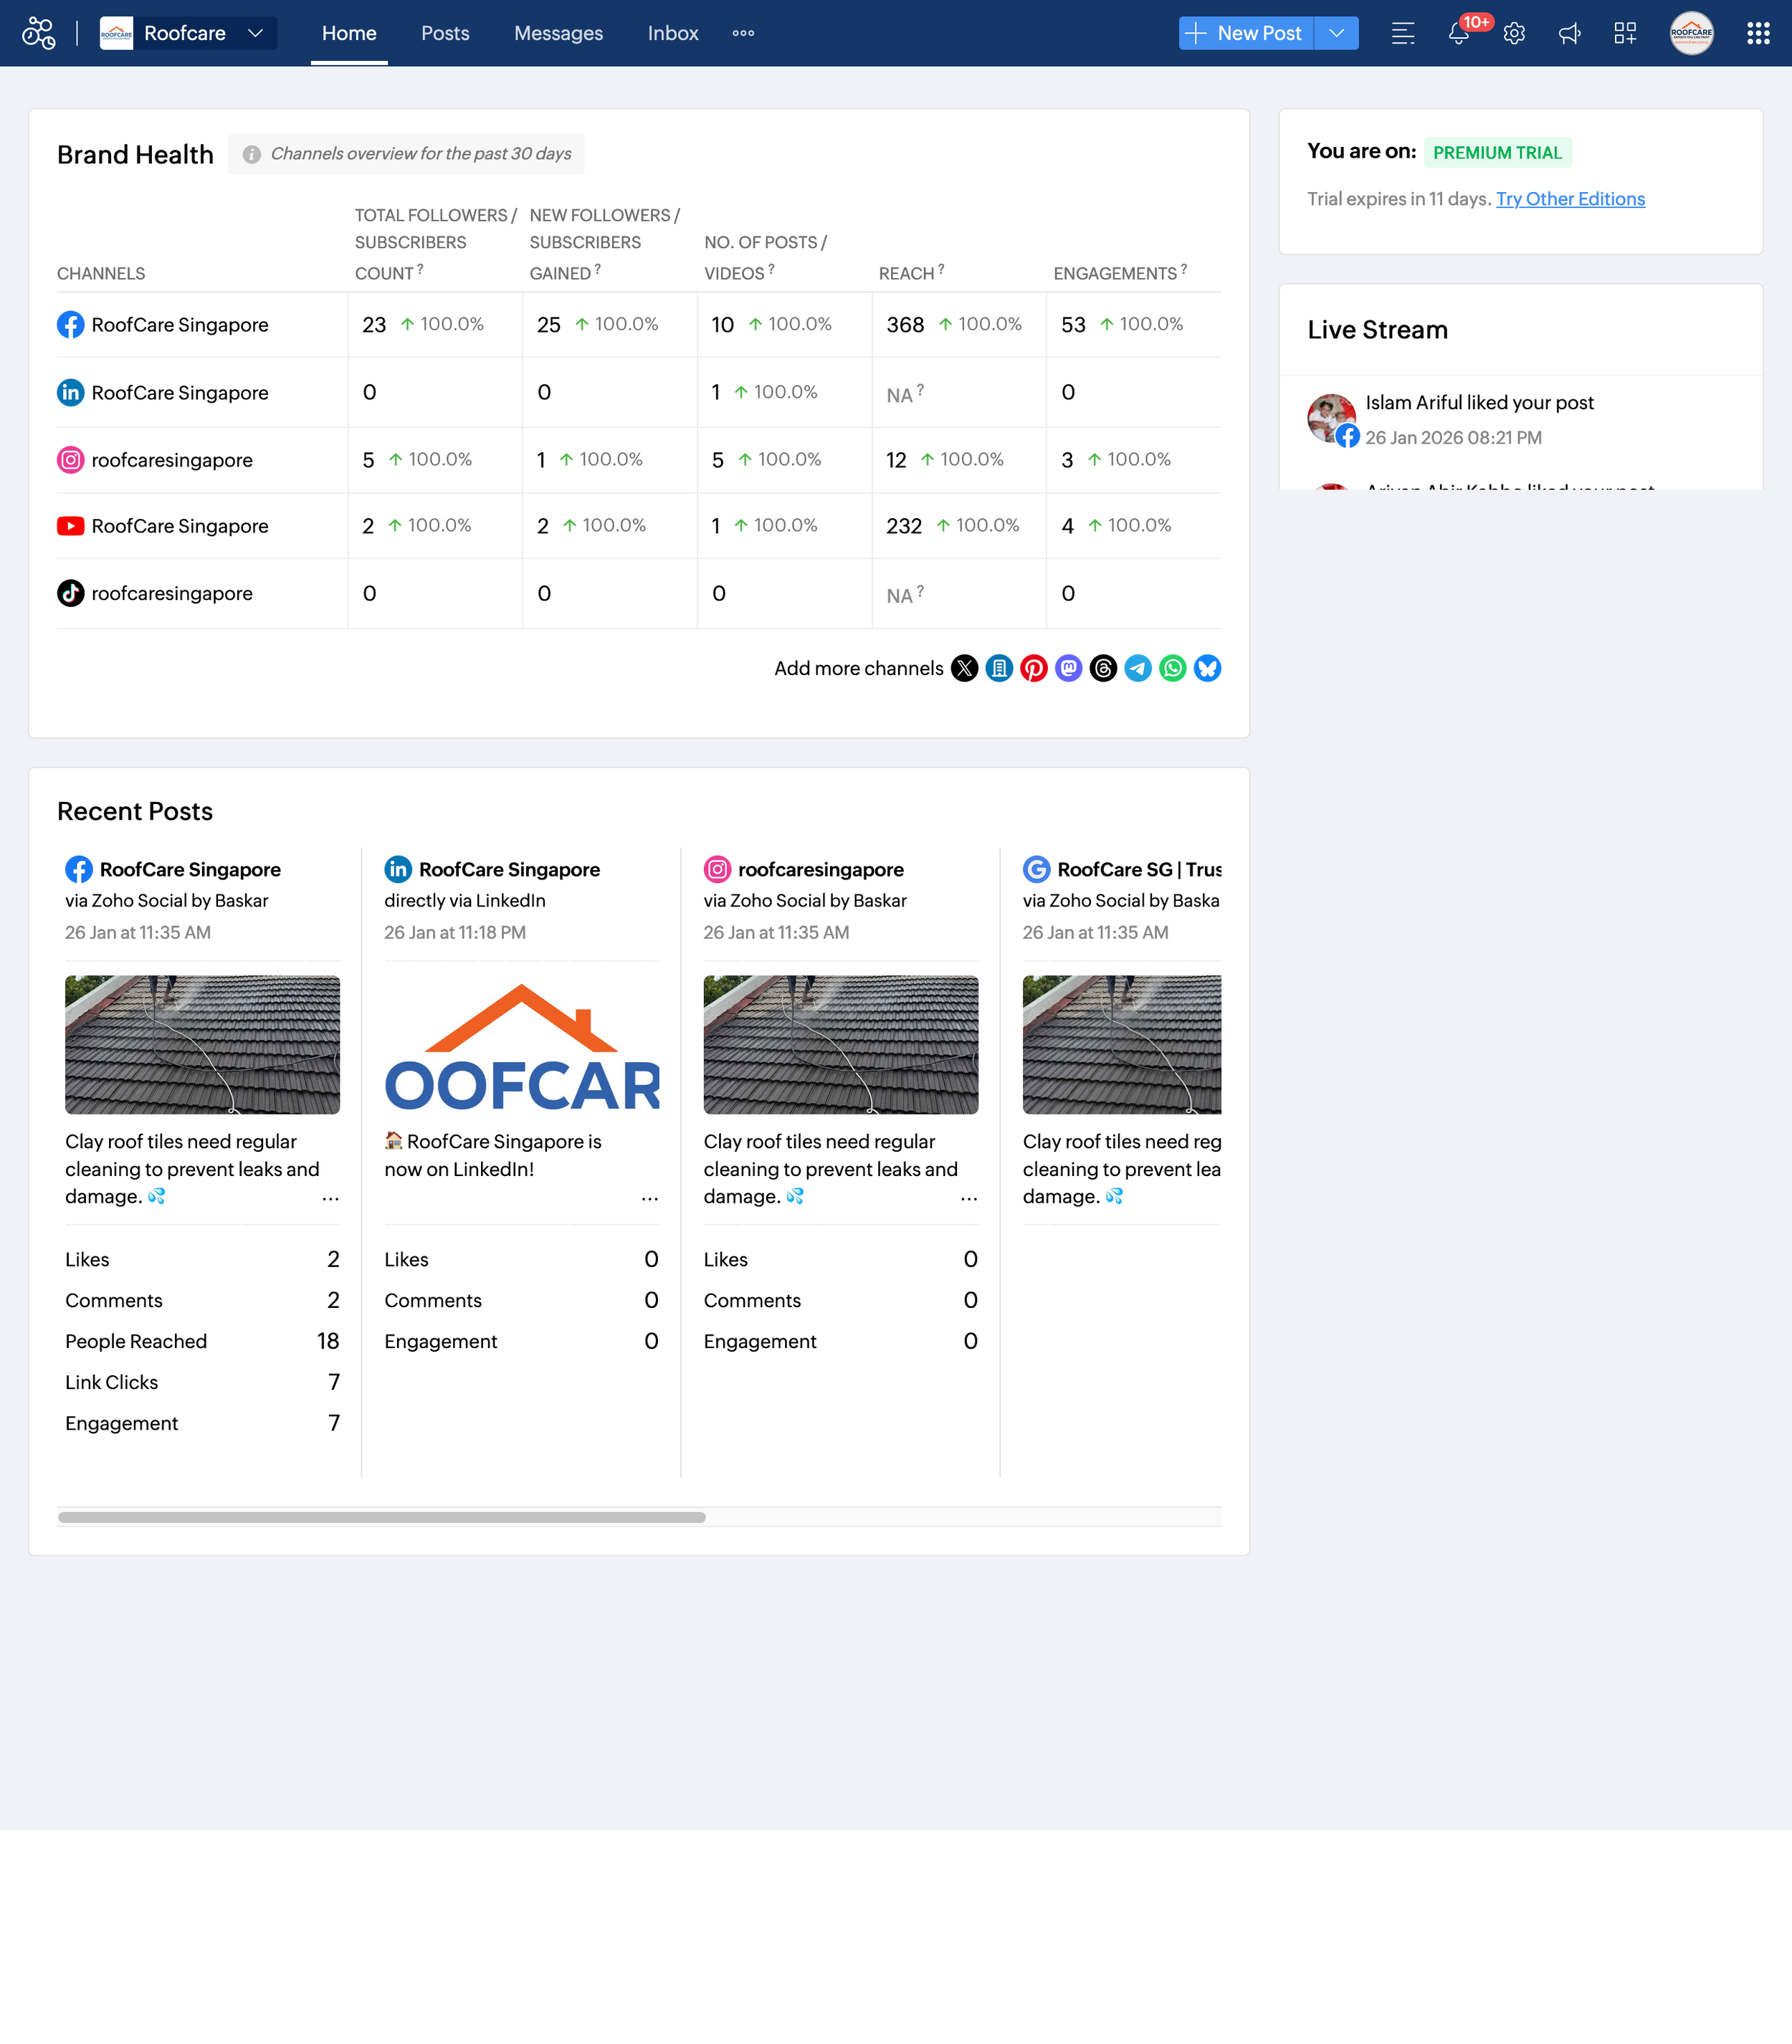
Task: Add a Telegram channel
Action: click(x=1138, y=668)
